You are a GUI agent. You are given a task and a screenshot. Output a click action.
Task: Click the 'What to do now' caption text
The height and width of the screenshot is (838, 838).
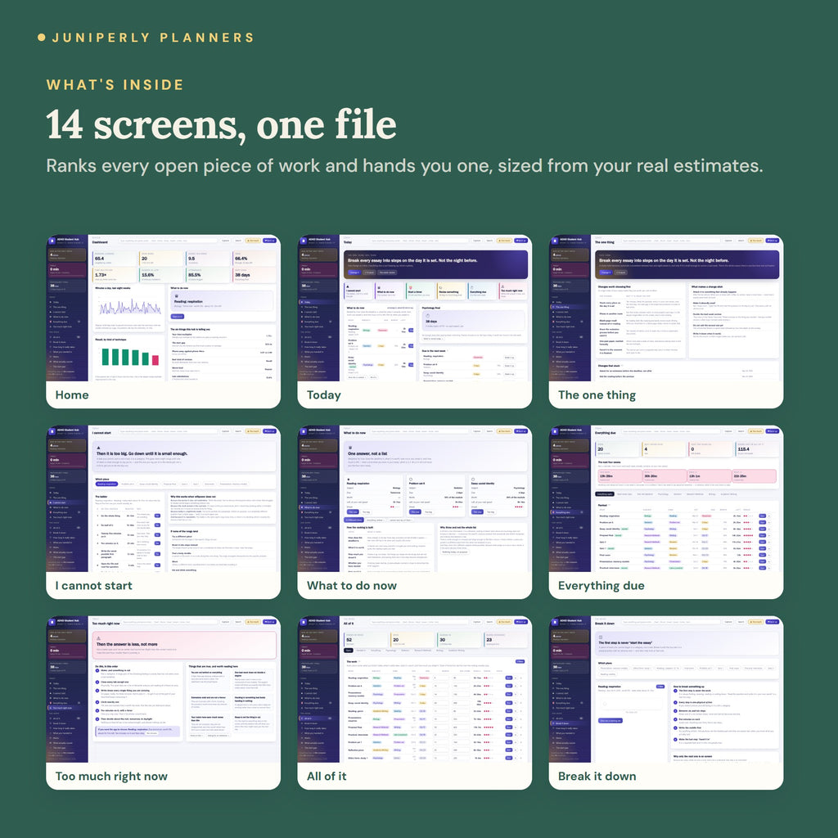[352, 586]
